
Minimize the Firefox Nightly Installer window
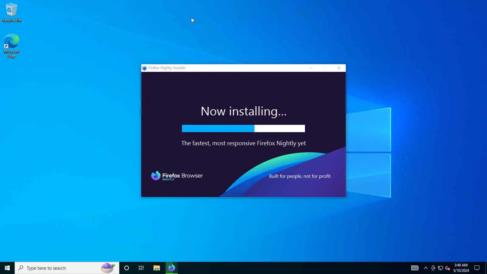pos(311,68)
